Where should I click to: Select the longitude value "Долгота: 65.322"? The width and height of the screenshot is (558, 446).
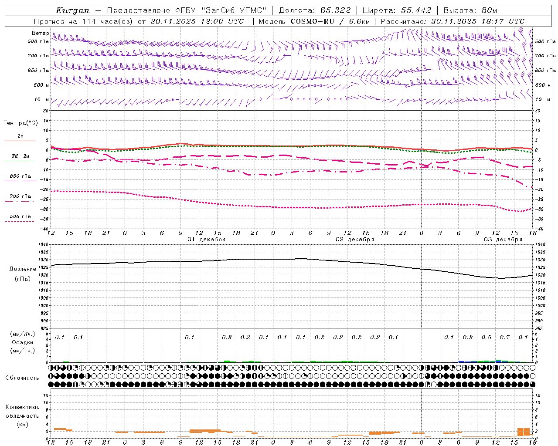[315, 10]
